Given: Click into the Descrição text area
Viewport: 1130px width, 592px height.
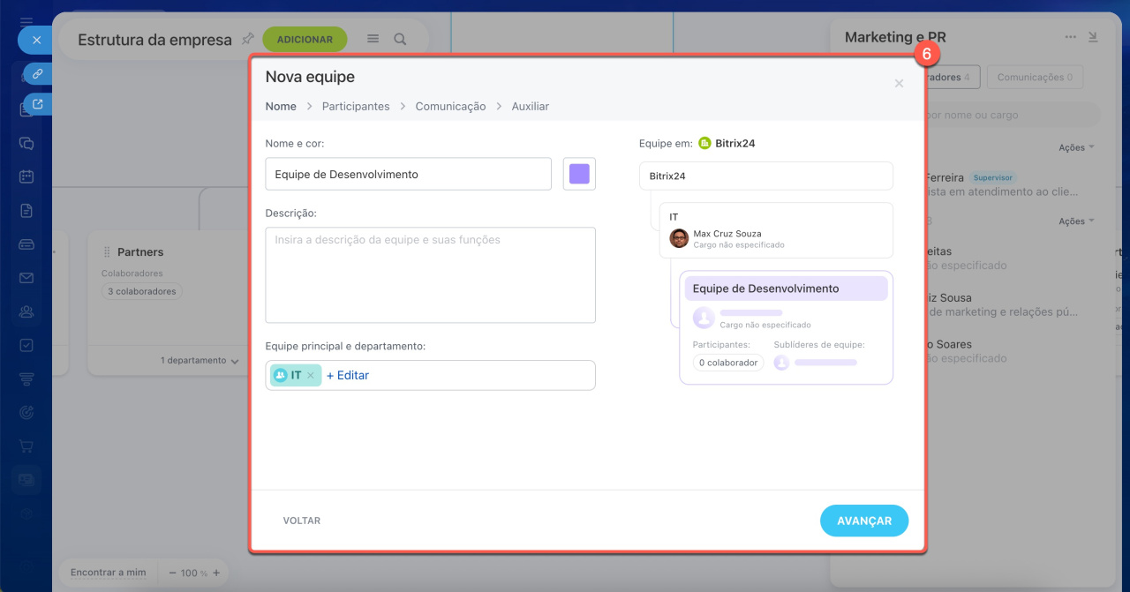Looking at the screenshot, I should [430, 275].
